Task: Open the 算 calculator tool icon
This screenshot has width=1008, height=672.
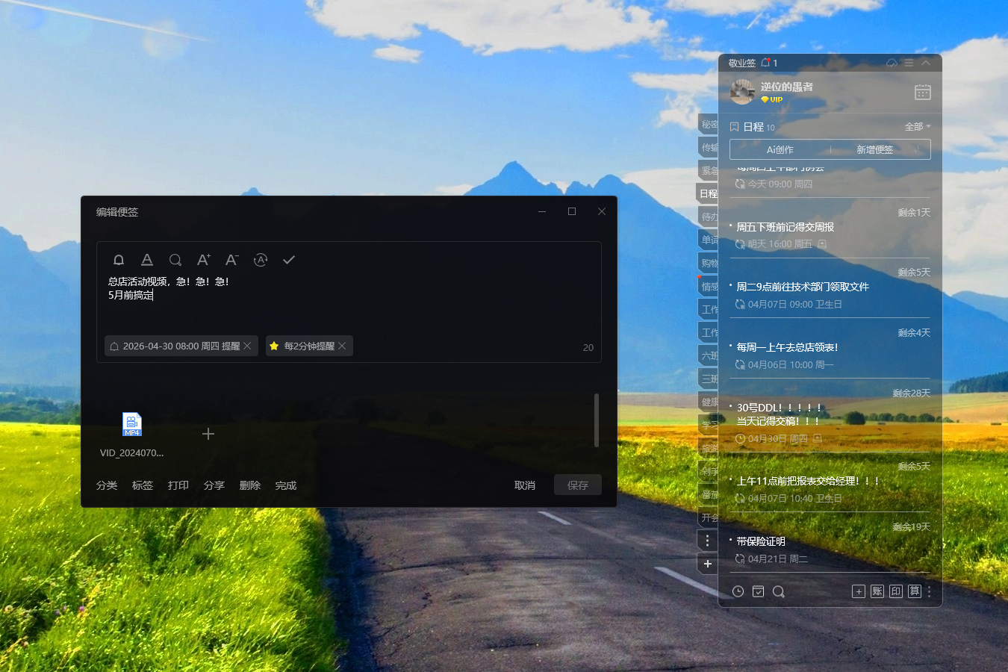Action: pos(915,591)
